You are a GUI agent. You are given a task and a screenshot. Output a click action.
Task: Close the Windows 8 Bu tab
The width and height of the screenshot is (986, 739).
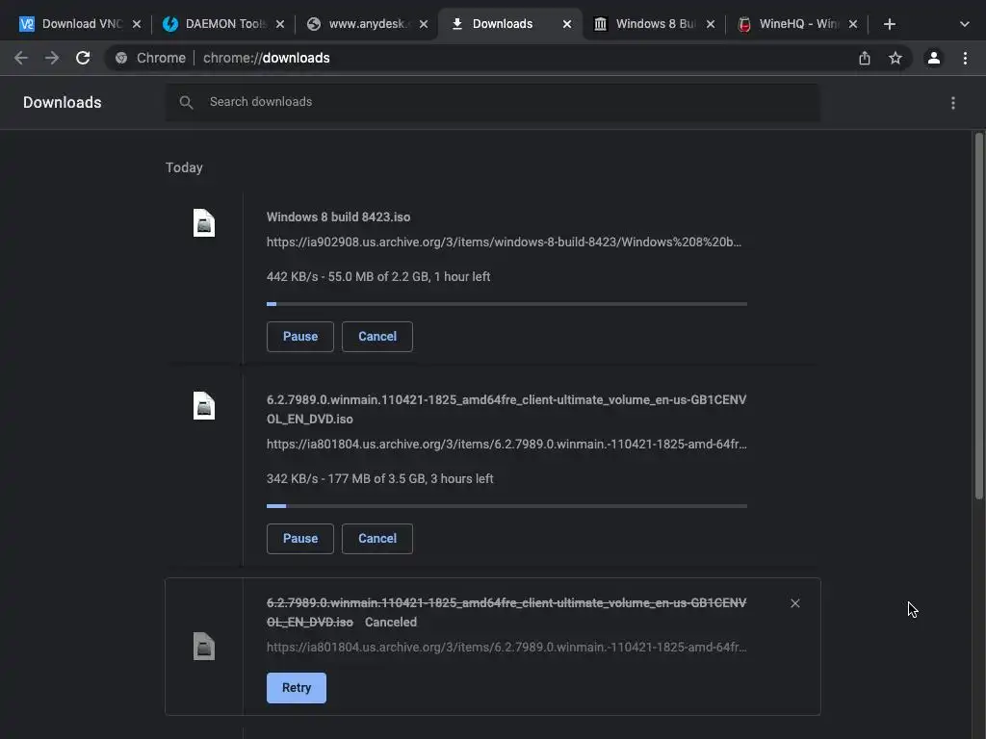click(x=710, y=24)
